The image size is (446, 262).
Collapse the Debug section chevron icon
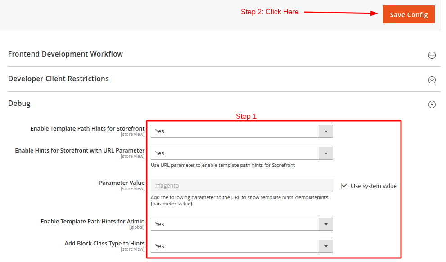(x=432, y=105)
